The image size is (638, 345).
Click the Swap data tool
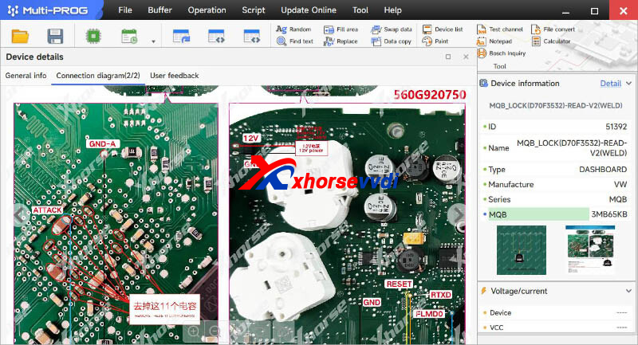pos(392,29)
